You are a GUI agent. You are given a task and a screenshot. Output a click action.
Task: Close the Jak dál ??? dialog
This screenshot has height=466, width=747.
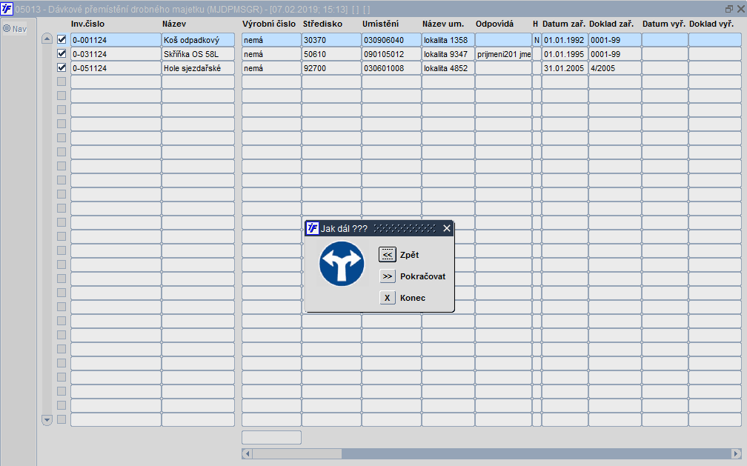pos(446,229)
